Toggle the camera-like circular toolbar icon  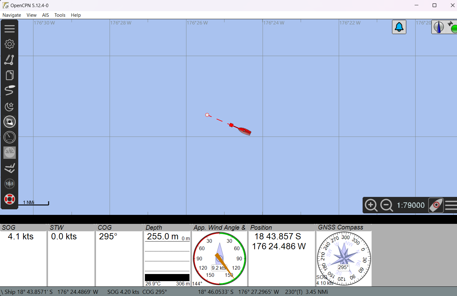tap(10, 122)
